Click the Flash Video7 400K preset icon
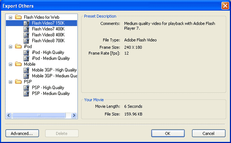Image resolution: width=231 pixels, height=143 pixels. (x=26, y=29)
